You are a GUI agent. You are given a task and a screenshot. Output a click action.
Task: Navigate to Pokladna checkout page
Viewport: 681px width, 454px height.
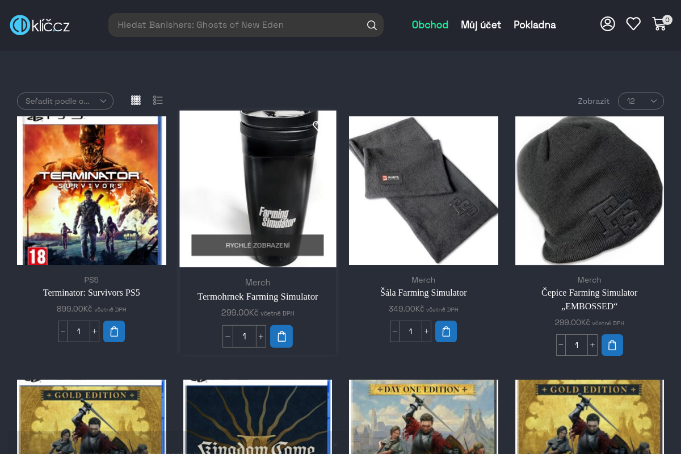coord(535,25)
